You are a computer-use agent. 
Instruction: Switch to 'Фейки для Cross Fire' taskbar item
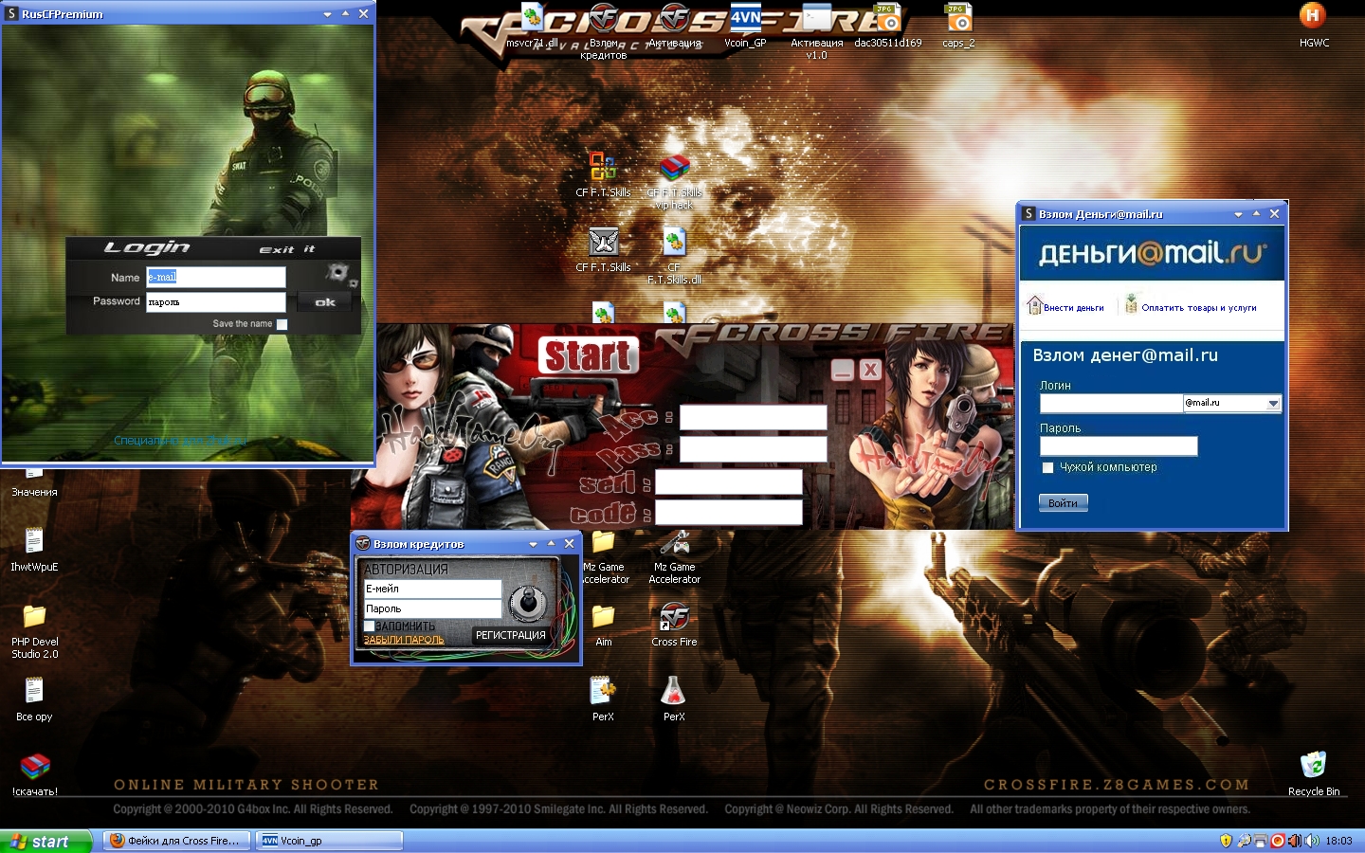pyautogui.click(x=176, y=841)
